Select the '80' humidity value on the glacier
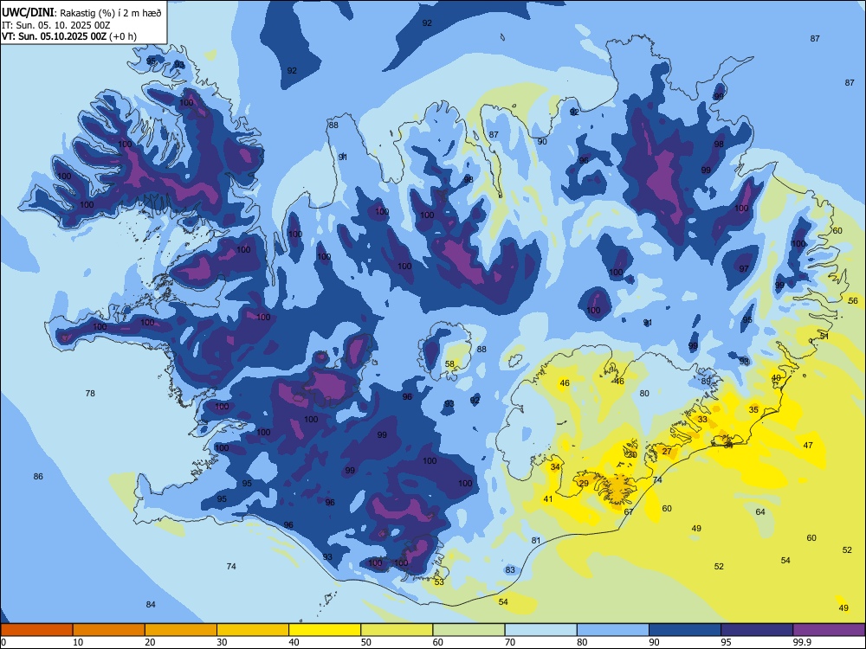The width and height of the screenshot is (866, 649). pyautogui.click(x=644, y=394)
